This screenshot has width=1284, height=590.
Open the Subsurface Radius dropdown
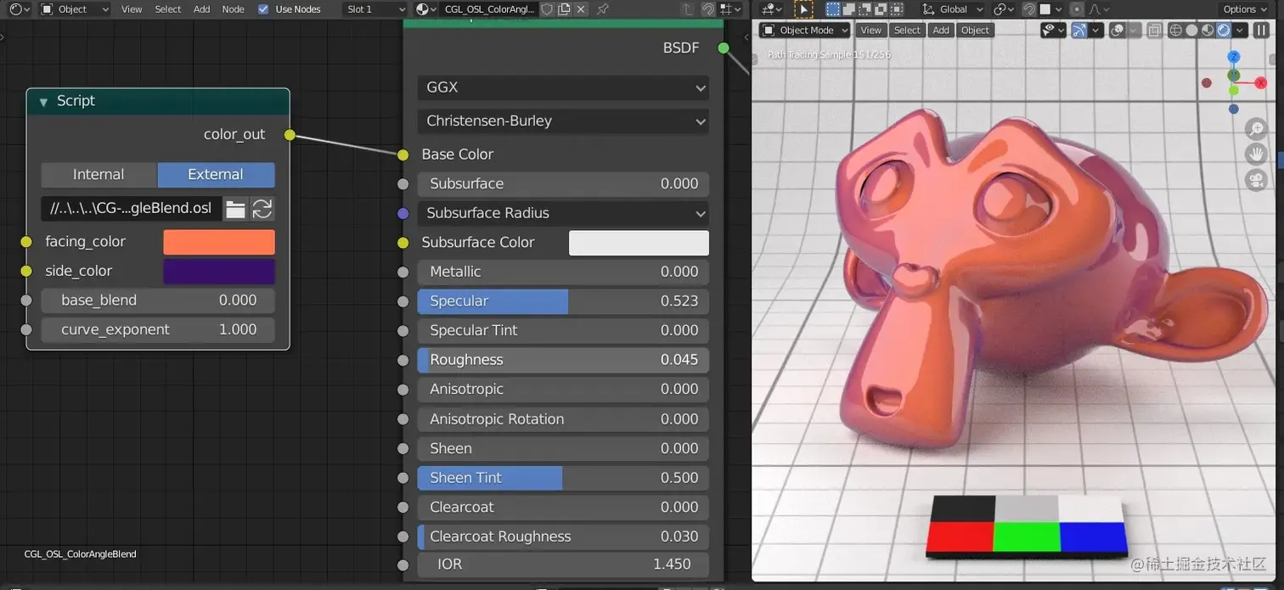(x=563, y=213)
